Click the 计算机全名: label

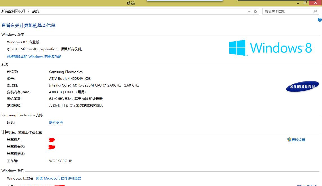pyautogui.click(x=16, y=147)
